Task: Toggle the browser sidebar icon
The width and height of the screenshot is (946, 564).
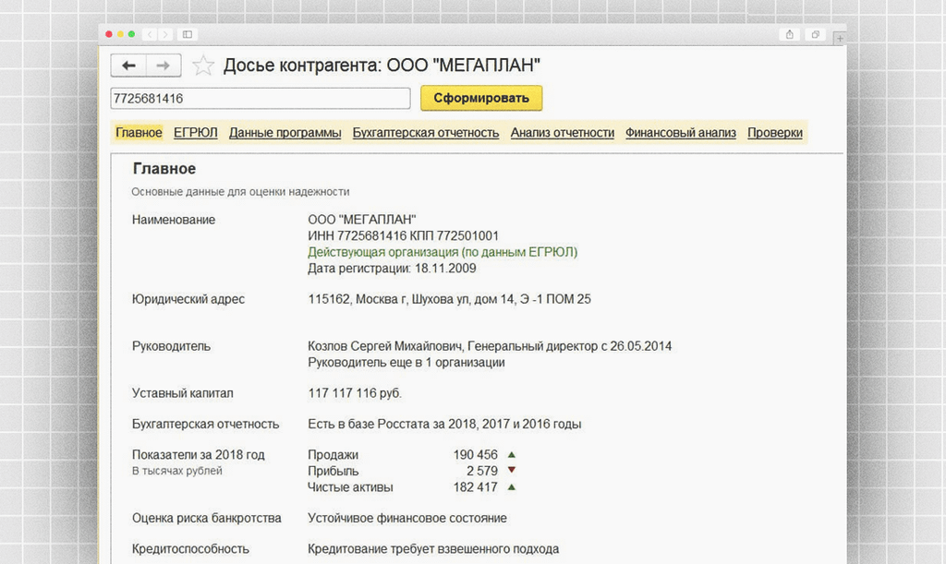Action: click(x=188, y=34)
